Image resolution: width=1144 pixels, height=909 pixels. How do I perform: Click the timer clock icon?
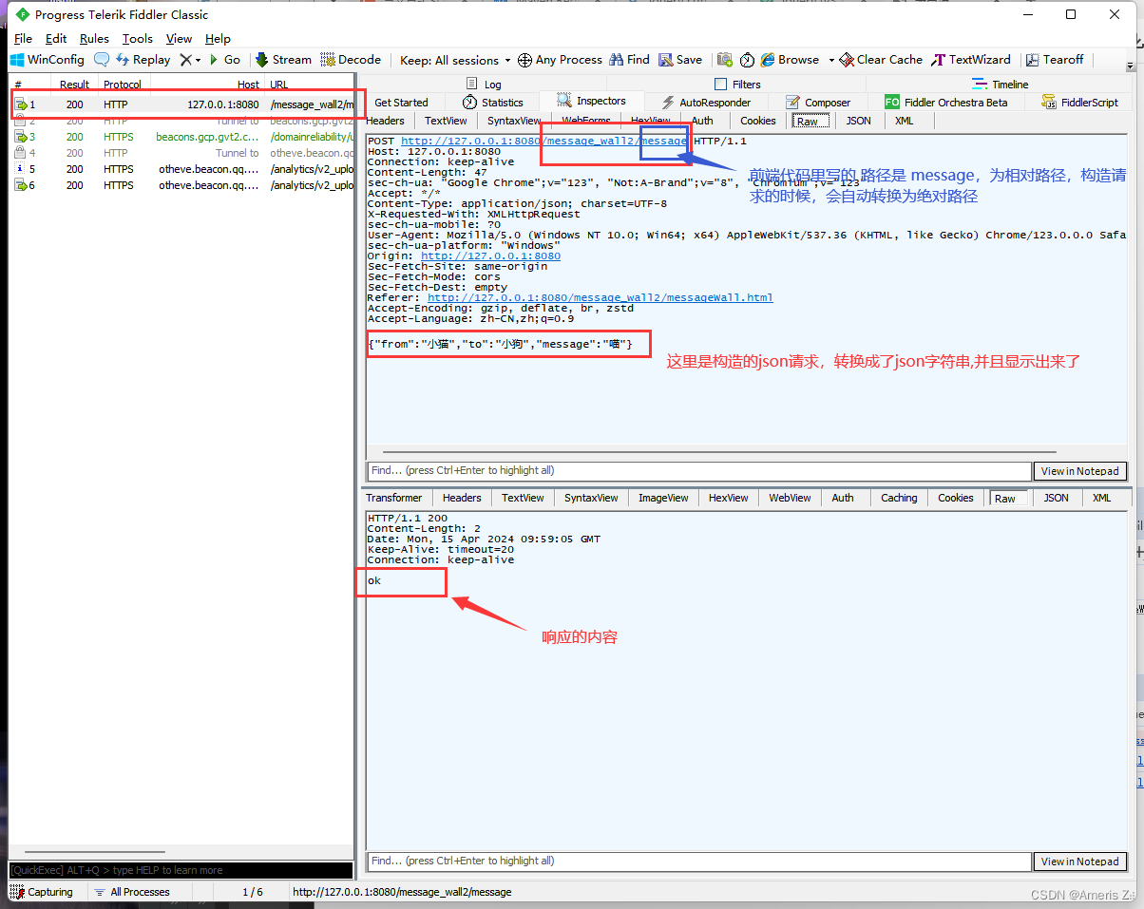tap(747, 59)
